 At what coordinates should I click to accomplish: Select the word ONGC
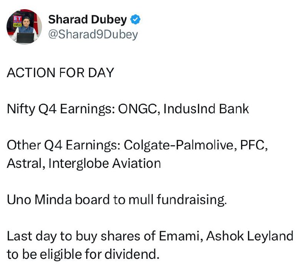pyautogui.click(x=139, y=109)
